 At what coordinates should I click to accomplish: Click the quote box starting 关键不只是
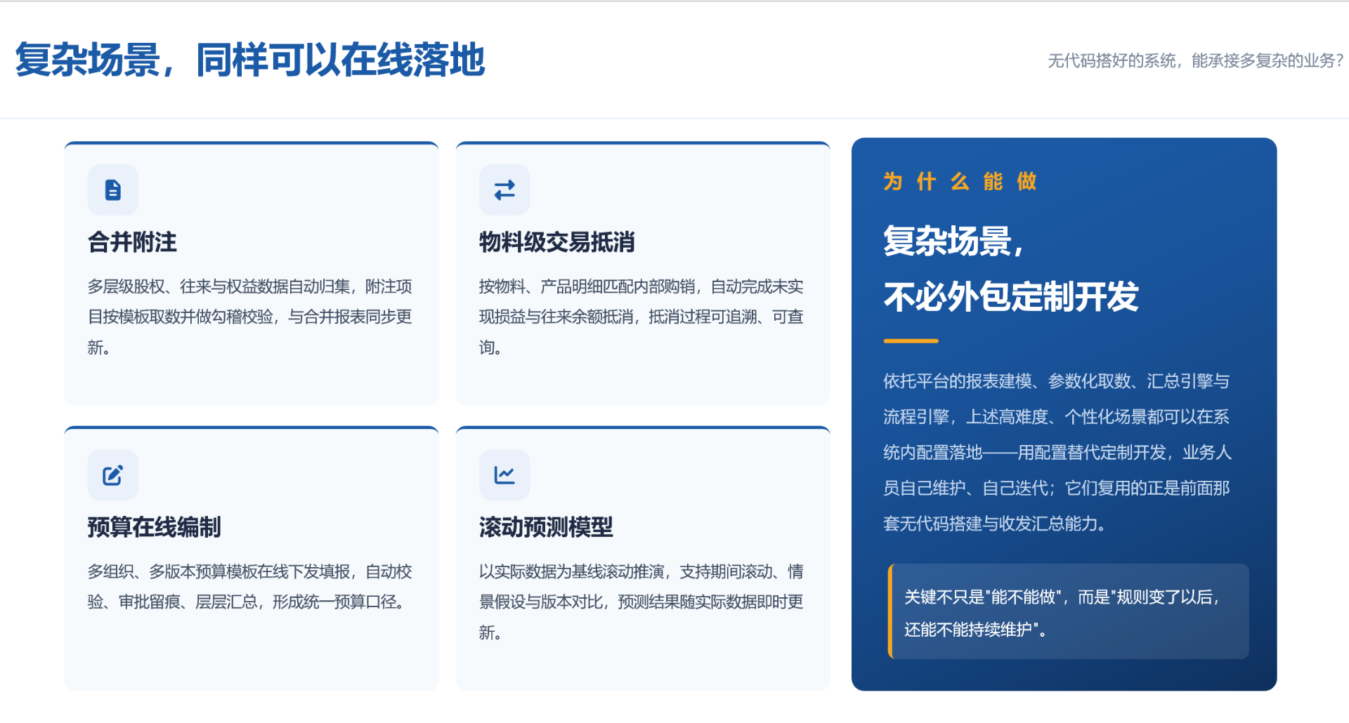1068,611
